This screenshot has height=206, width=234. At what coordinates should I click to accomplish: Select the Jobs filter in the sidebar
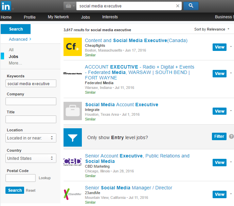[14, 57]
